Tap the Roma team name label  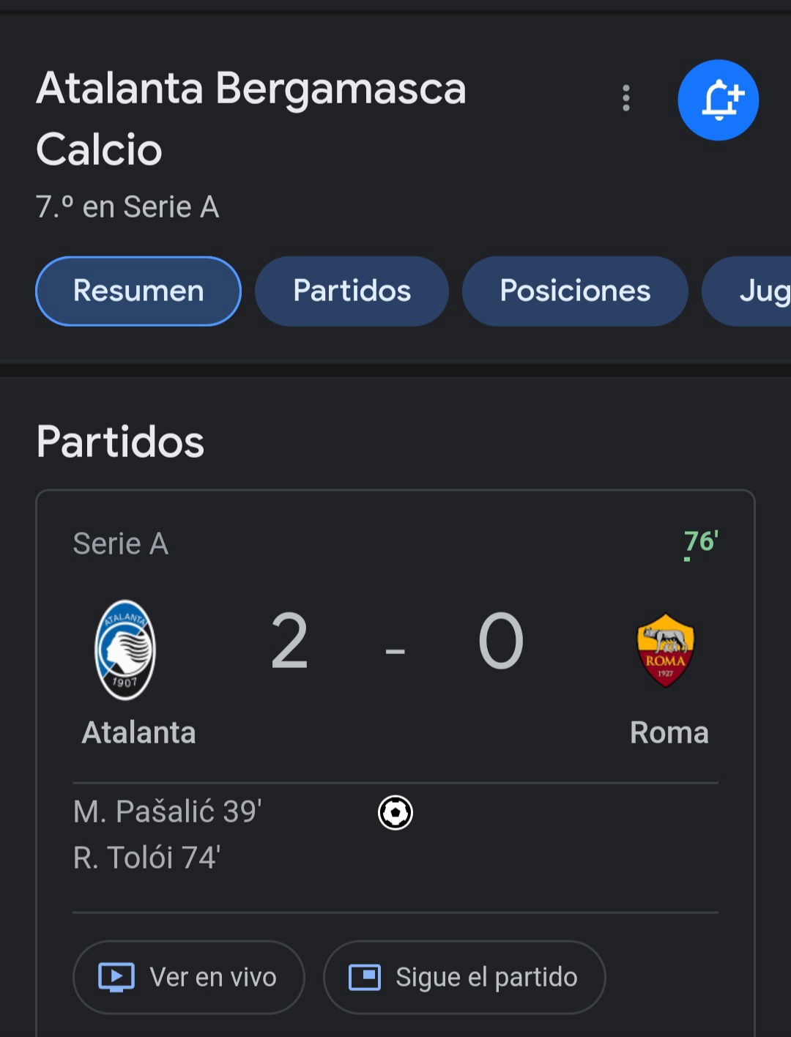point(669,732)
